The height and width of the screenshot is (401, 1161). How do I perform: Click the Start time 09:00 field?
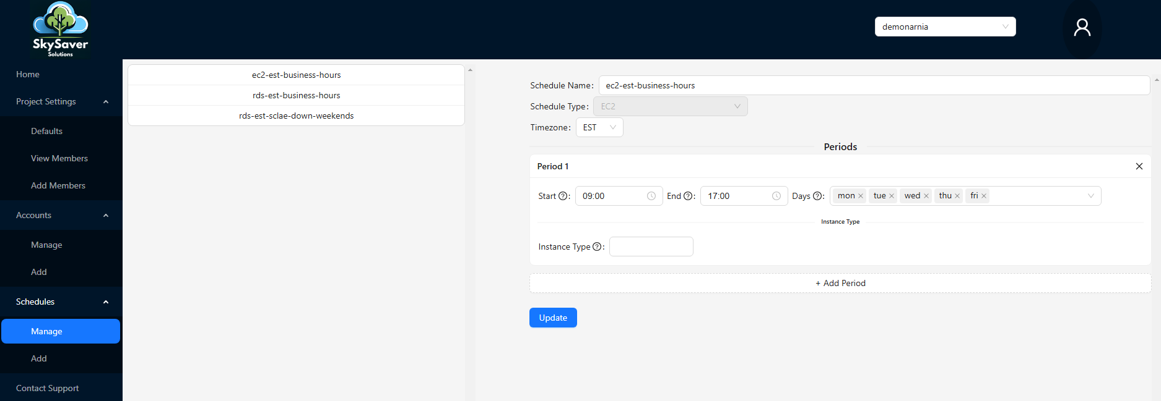(619, 196)
